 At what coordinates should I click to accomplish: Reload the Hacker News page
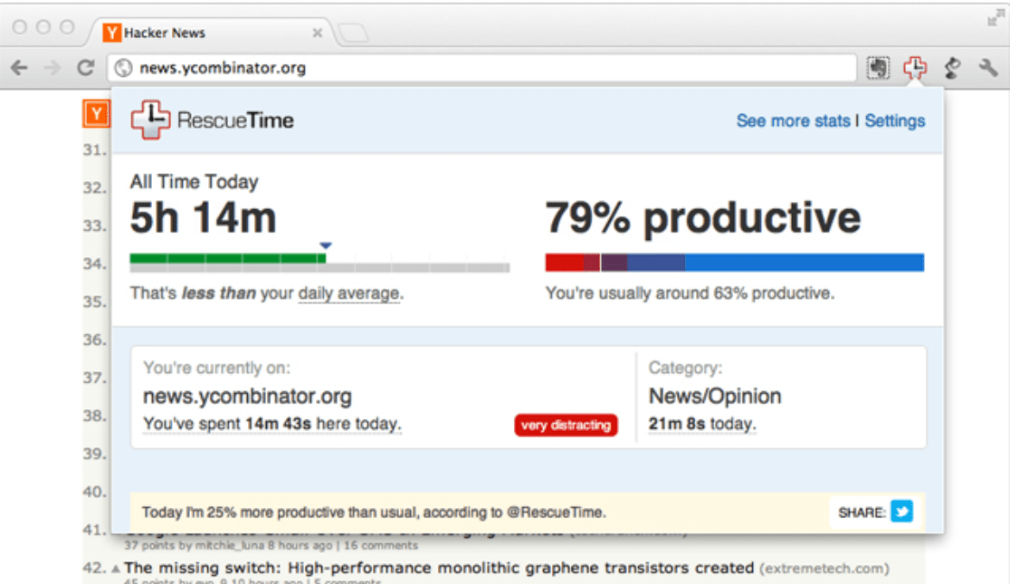click(x=86, y=68)
